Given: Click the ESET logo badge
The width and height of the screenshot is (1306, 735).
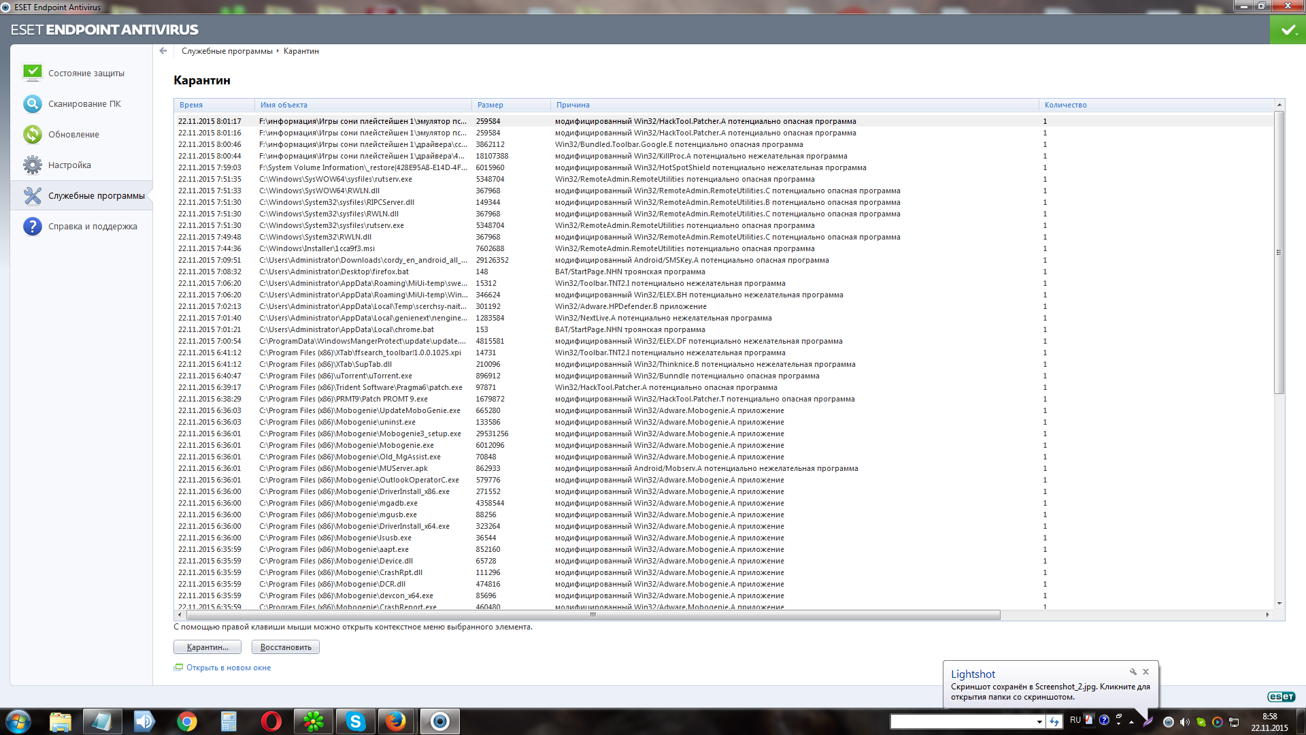Looking at the screenshot, I should 1281,696.
